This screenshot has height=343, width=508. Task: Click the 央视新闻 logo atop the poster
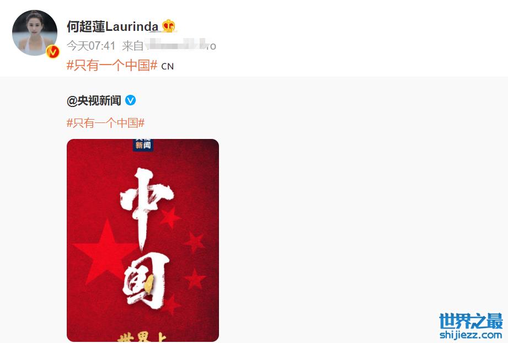pyautogui.click(x=143, y=145)
